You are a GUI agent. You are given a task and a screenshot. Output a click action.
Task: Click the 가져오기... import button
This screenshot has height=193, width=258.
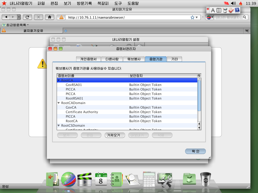[x=115, y=135]
